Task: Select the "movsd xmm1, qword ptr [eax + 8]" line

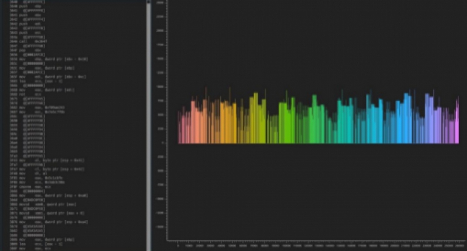Action: [x=47, y=213]
